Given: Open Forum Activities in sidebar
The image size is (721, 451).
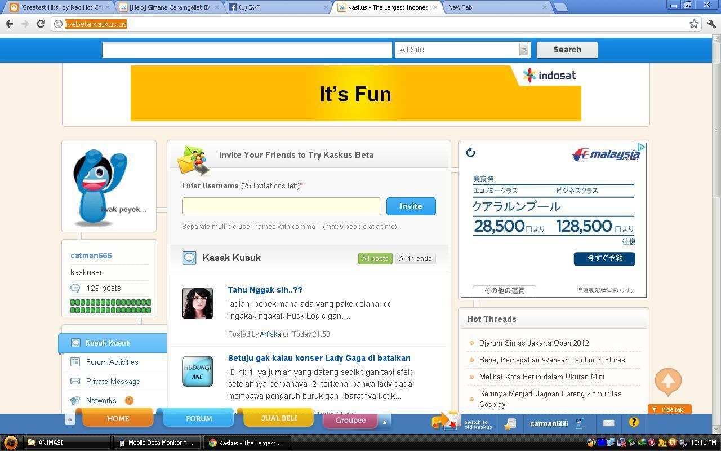Looking at the screenshot, I should (112, 362).
